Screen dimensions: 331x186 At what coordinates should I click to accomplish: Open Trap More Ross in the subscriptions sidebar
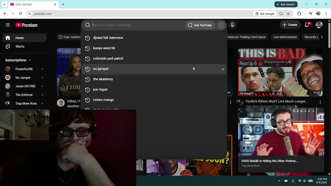pyautogui.click(x=25, y=104)
